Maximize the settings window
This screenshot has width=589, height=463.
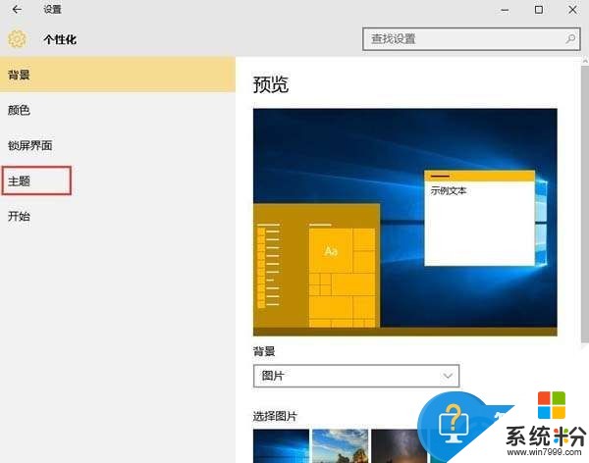tap(539, 10)
